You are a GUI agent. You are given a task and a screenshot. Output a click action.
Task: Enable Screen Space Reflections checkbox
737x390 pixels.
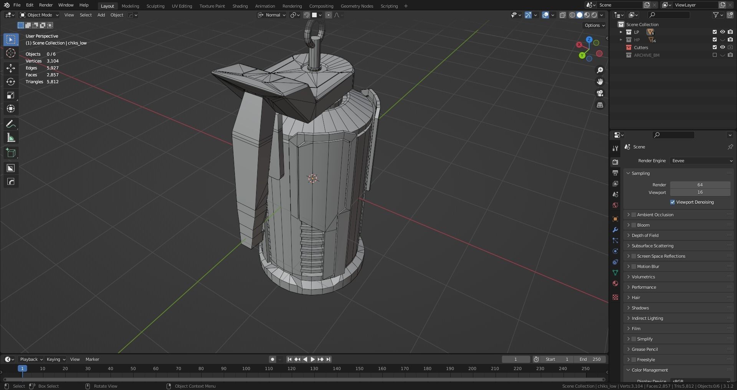[x=634, y=256]
